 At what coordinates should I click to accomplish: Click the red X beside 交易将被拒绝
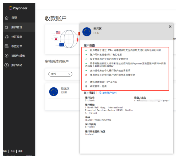tap(86, 75)
